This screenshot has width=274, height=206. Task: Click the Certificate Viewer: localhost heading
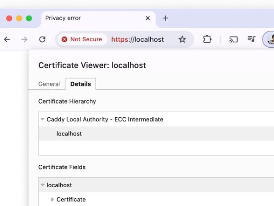pyautogui.click(x=92, y=65)
